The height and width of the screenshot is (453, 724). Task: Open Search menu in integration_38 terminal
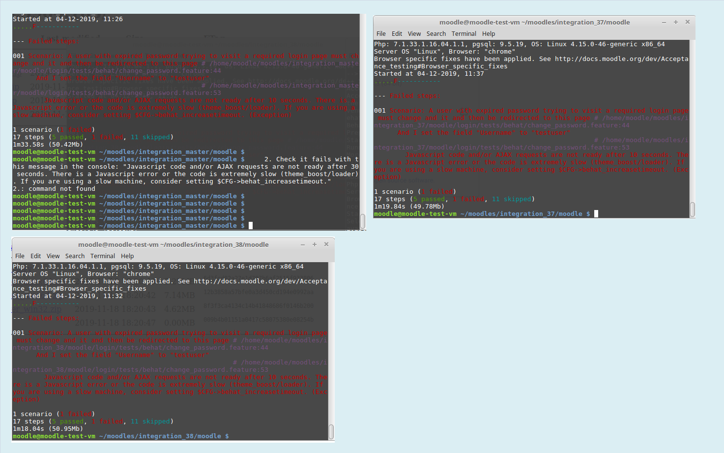pyautogui.click(x=75, y=256)
